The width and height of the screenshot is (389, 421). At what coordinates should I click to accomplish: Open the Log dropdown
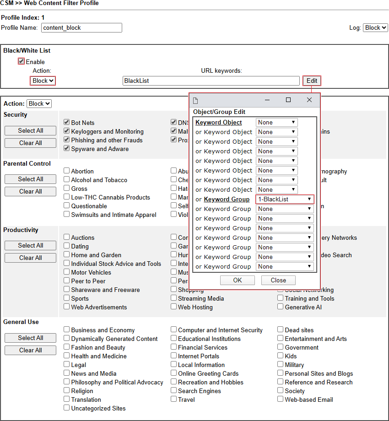click(375, 27)
